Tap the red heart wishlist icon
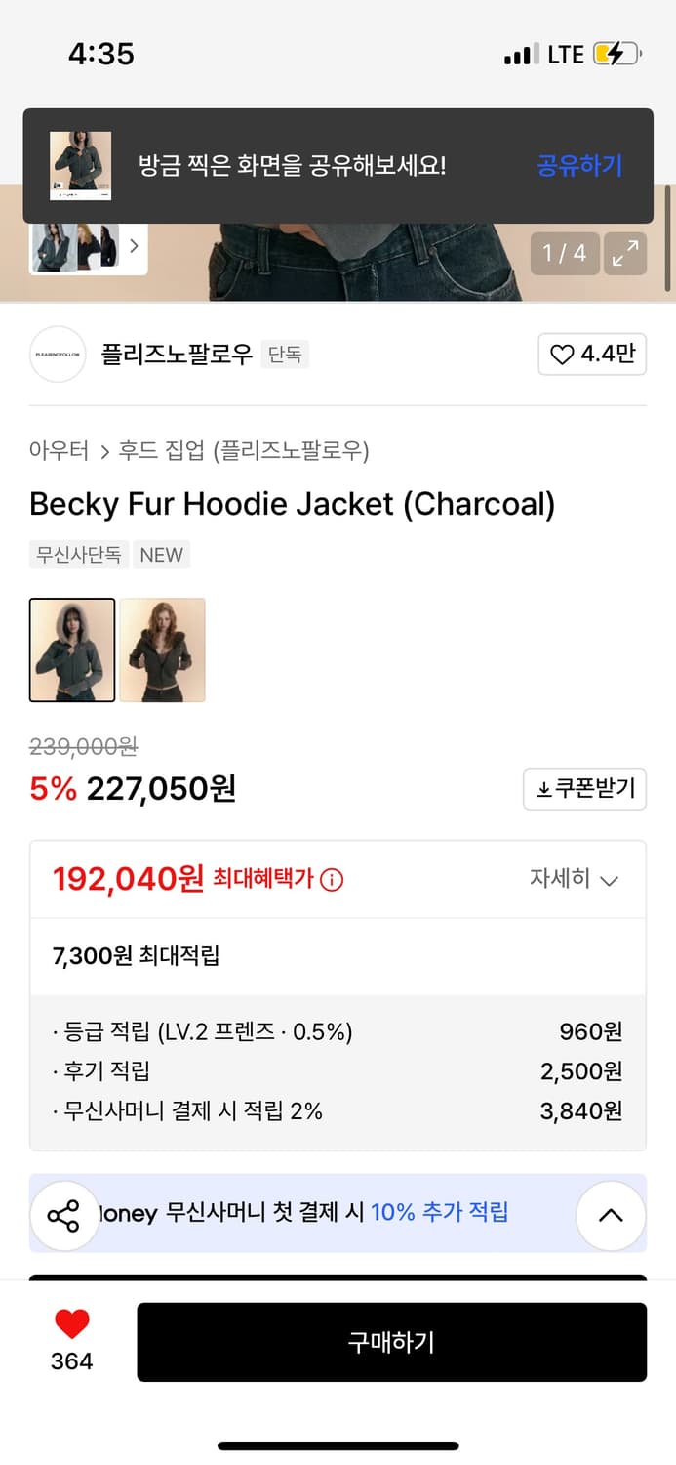 pyautogui.click(x=71, y=1325)
